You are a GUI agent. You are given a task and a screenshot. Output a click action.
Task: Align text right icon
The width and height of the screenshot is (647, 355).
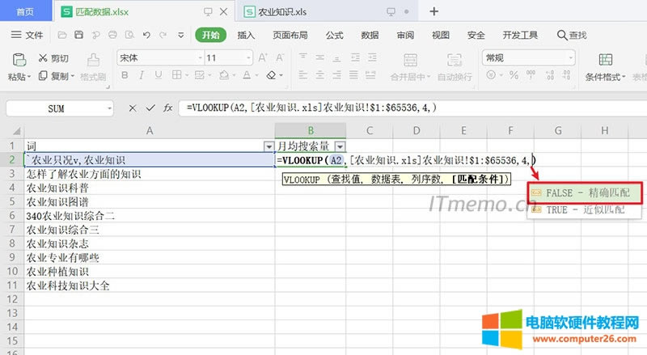pyautogui.click(x=336, y=75)
